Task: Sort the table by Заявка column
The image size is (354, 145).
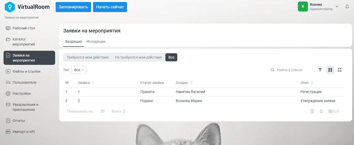Action: pos(93,83)
